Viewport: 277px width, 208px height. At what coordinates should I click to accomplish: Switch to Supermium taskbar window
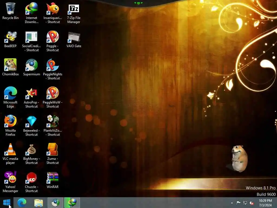[x=55, y=203]
